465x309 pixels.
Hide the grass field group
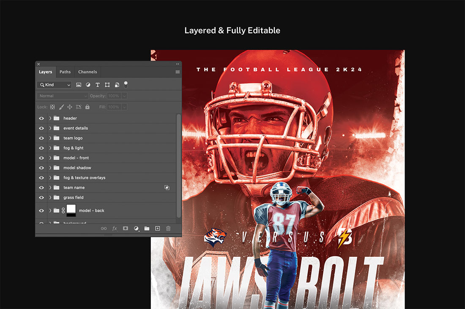[41, 198]
